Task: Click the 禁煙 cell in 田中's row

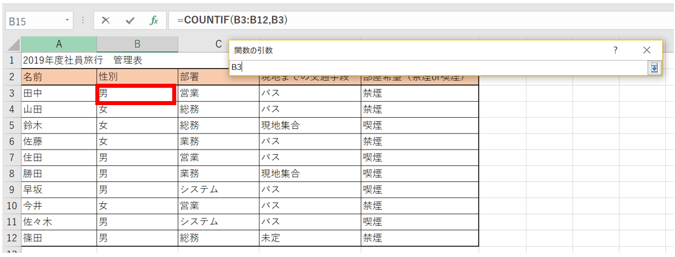Action: tap(420, 93)
